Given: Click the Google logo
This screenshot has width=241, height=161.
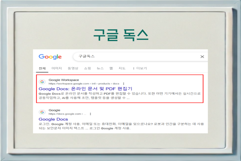Looking at the screenshot, I should (50, 57).
